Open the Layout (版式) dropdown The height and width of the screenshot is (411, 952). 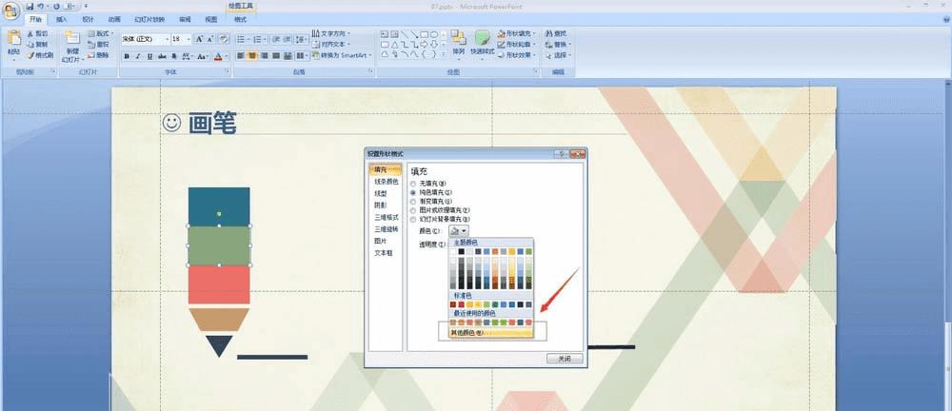[100, 34]
